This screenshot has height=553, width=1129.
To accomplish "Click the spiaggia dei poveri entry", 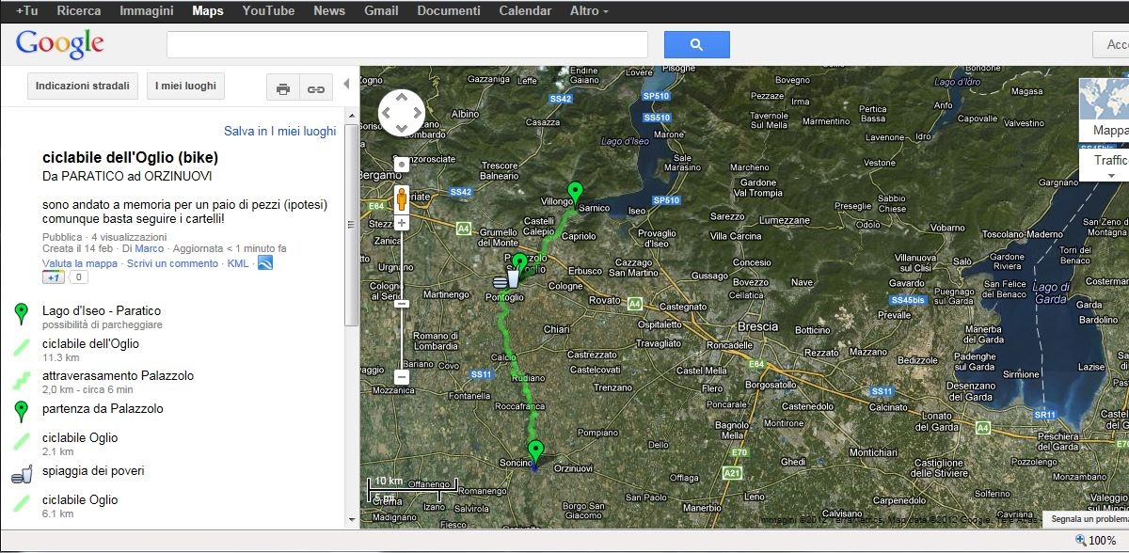I will tap(93, 470).
